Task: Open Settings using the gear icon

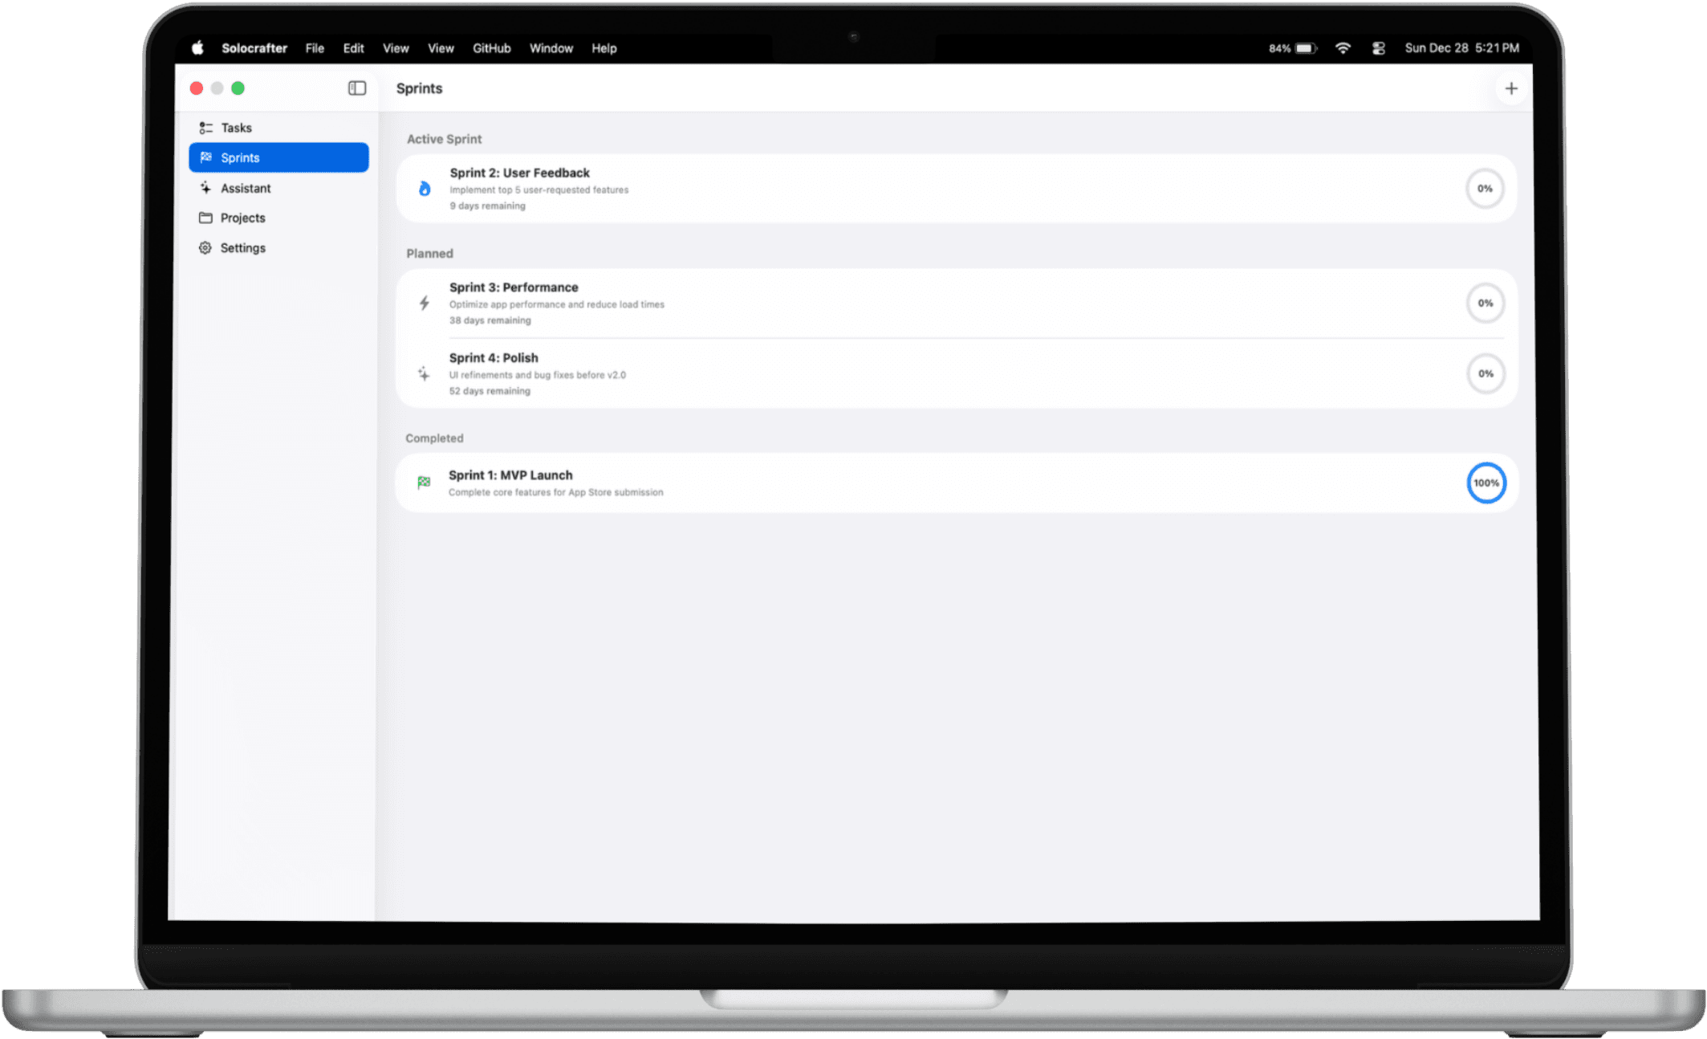Action: pyautogui.click(x=205, y=247)
